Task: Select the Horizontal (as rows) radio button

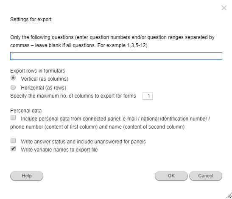Action: [x=13, y=87]
